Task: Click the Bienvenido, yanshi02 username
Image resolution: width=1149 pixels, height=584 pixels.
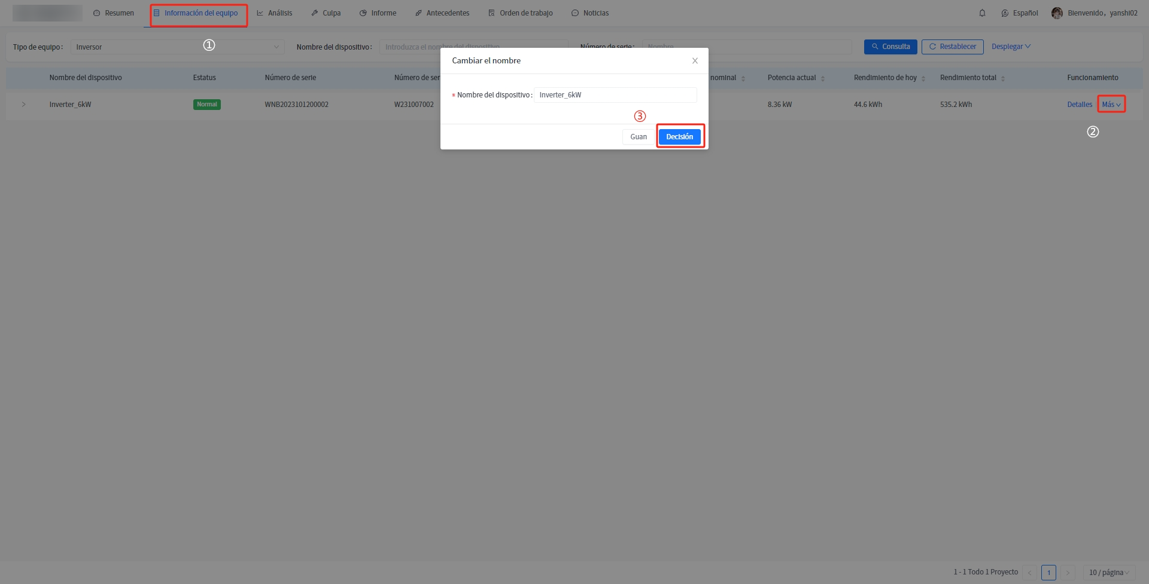Action: (1103, 13)
